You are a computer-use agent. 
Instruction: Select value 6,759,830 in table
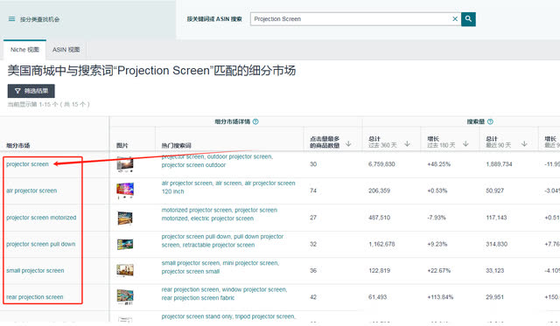[x=381, y=164]
